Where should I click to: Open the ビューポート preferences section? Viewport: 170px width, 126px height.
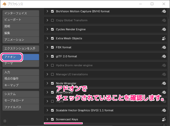pos(21,20)
